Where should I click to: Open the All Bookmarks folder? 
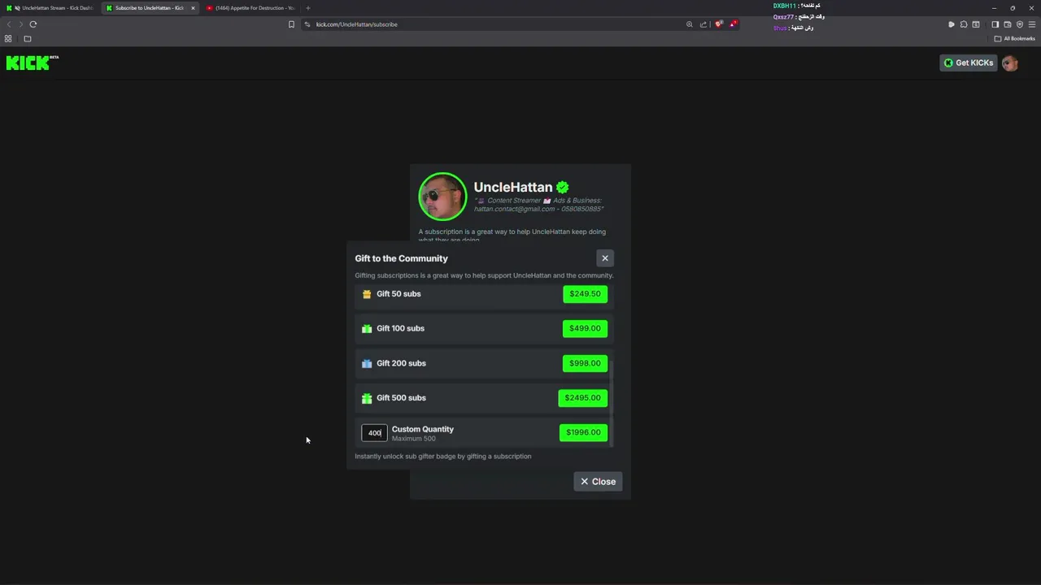[x=1015, y=39]
